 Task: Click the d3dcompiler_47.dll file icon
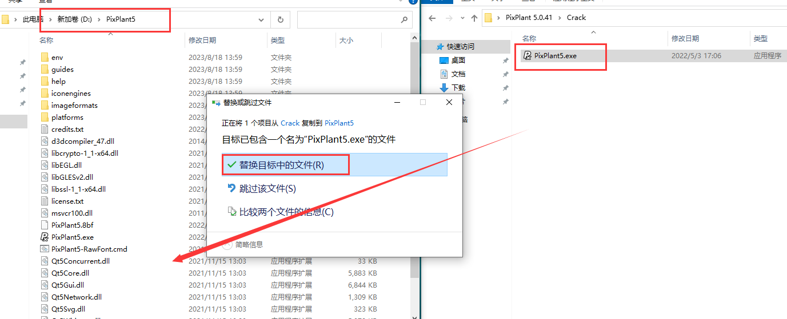coord(45,141)
